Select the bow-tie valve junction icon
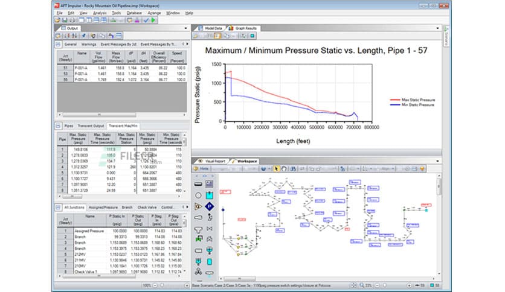 click(210, 229)
